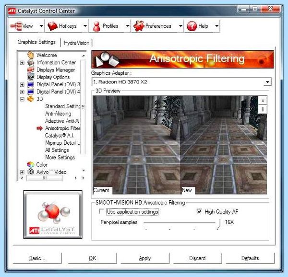
Task: Expand the Digital Panel (DVI) 4 node
Action: coord(22,92)
